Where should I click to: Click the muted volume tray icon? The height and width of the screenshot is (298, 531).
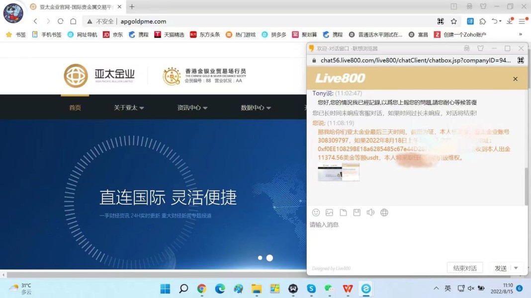[x=471, y=288]
